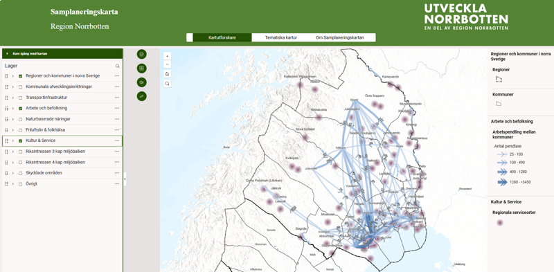Open the green four-squares basemap gallery icon
554x272 pixels.
click(142, 69)
